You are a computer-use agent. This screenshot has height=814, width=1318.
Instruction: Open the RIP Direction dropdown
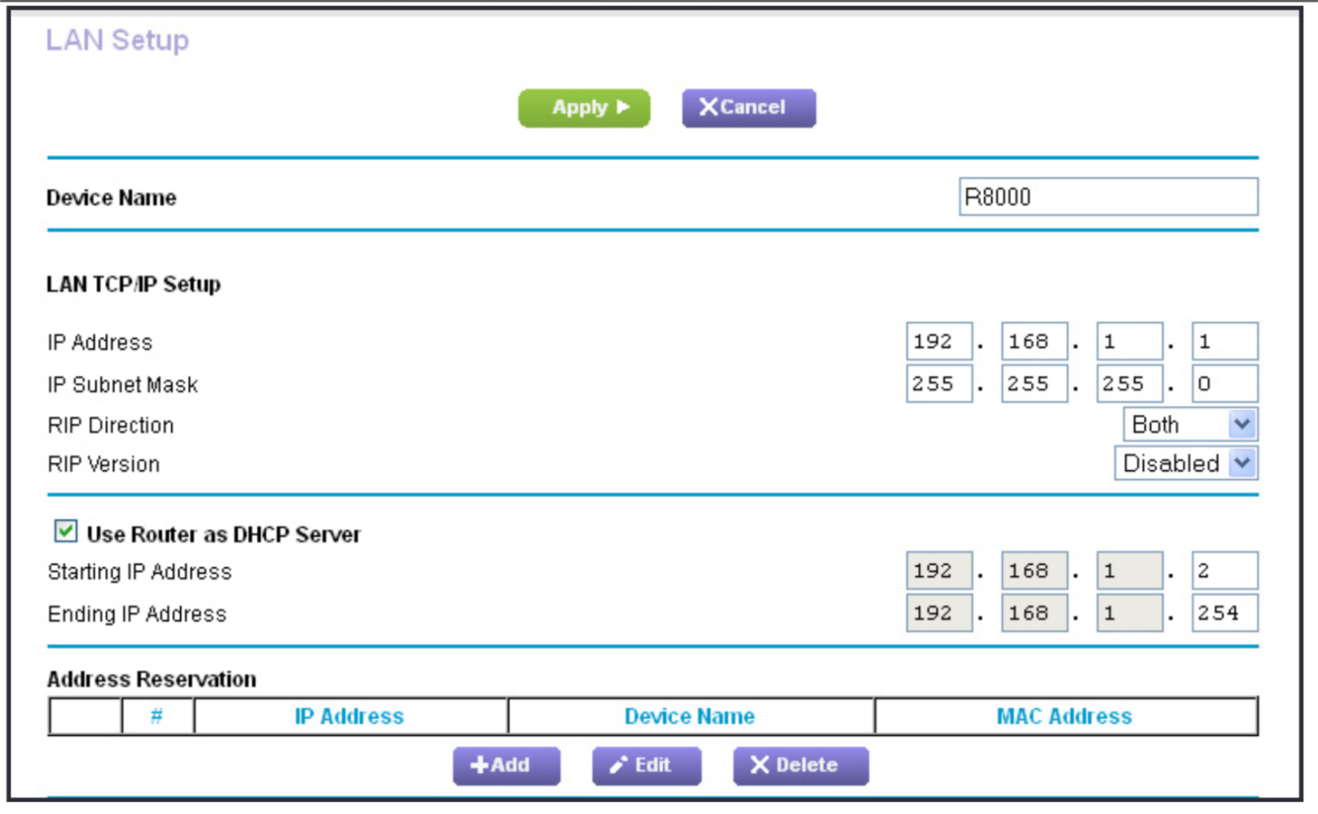tap(1189, 425)
